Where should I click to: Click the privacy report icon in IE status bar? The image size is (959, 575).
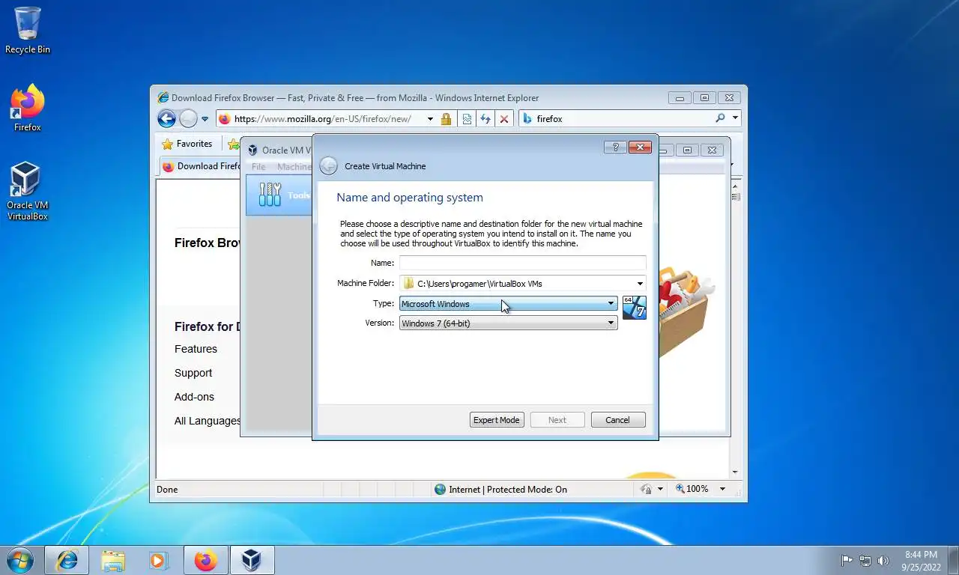(x=646, y=490)
